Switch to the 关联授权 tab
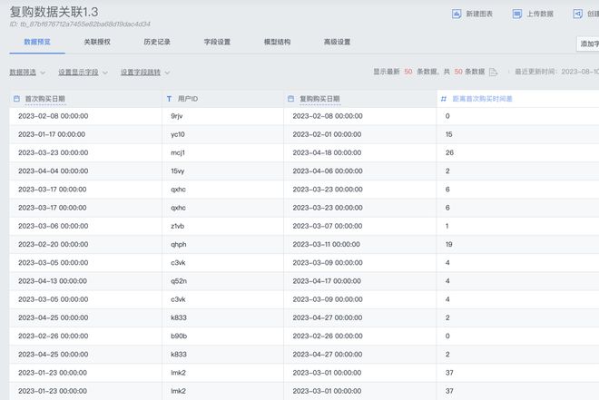This screenshot has width=599, height=400. [x=98, y=42]
